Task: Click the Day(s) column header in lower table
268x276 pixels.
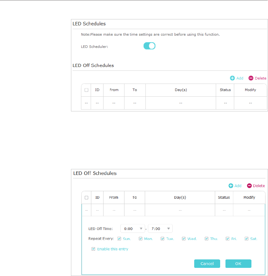Action: tap(180, 197)
